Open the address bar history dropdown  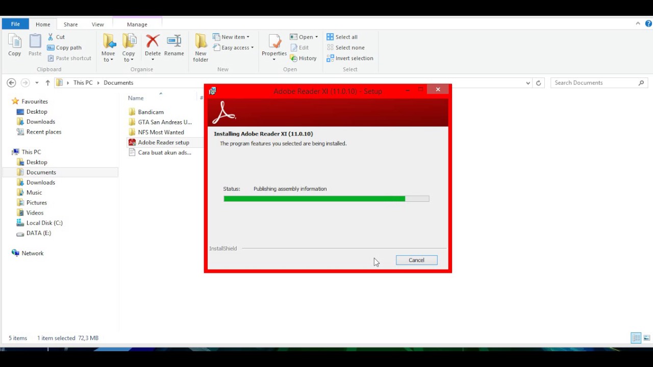click(528, 83)
